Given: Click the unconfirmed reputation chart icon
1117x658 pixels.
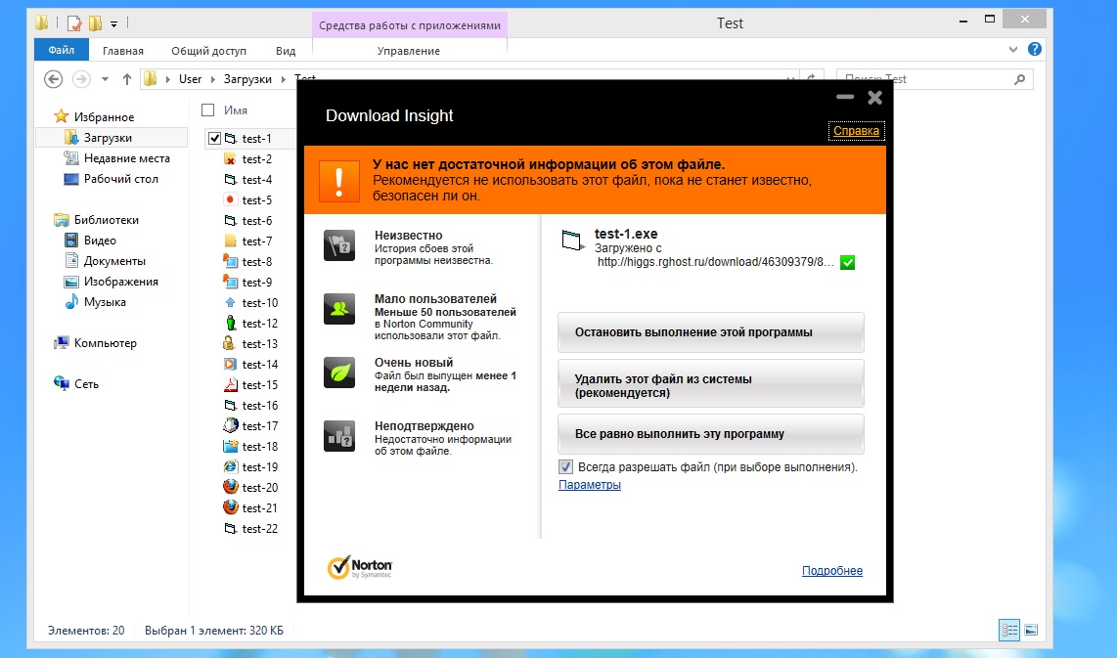Looking at the screenshot, I should point(339,436).
